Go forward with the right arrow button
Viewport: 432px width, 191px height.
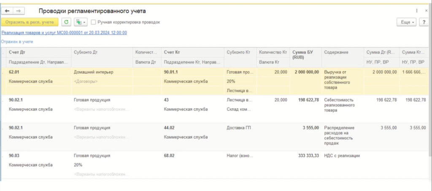pos(19,11)
